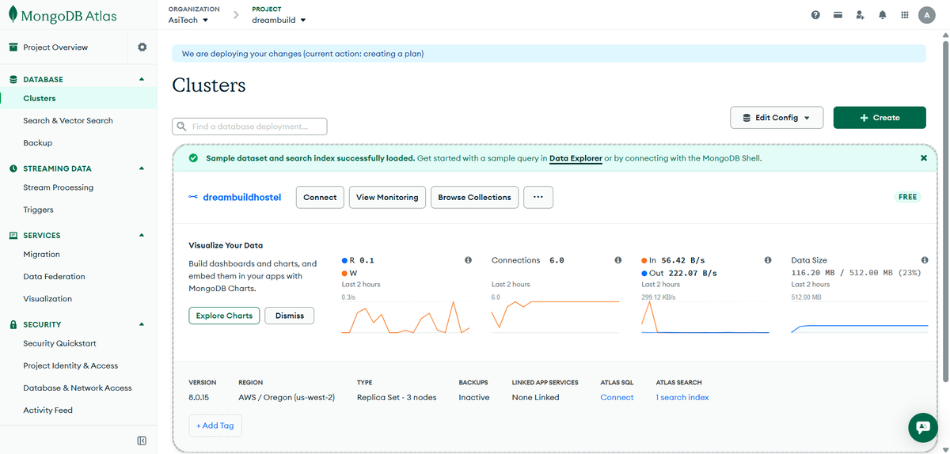950x454 pixels.
Task: Click the info icon beside Connections
Action: tap(617, 260)
